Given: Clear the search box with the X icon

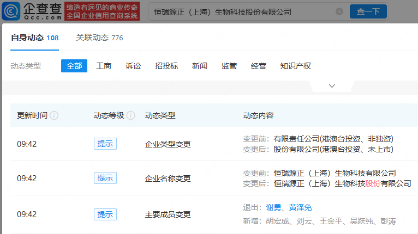Looking at the screenshot, I should (339, 11).
